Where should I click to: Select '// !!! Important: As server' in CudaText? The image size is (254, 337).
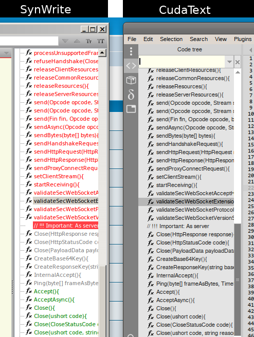point(178,227)
